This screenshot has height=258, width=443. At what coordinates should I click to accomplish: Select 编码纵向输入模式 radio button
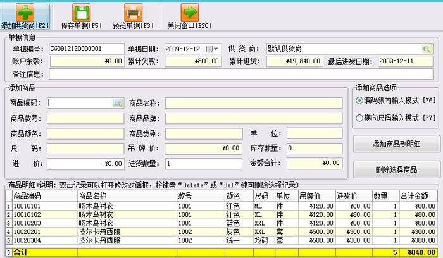pyautogui.click(x=360, y=101)
